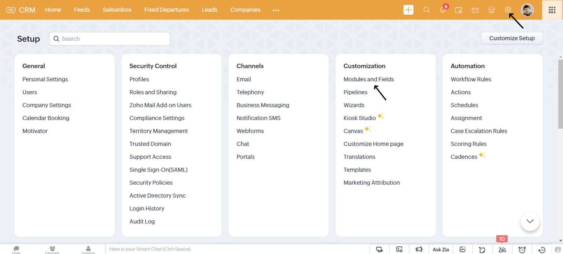Switch to the Leads tab
The height and width of the screenshot is (254, 563).
209,10
